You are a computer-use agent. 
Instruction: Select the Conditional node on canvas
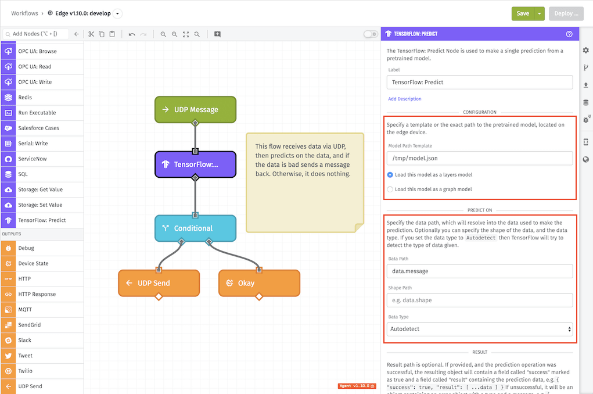coord(196,228)
